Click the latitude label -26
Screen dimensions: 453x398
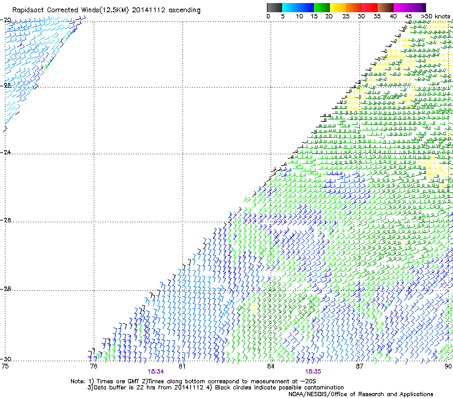point(6,220)
